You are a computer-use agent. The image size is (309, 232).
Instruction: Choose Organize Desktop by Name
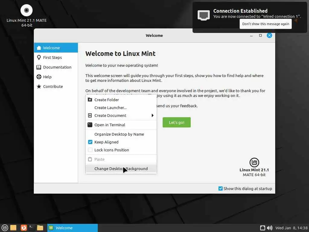121,134
